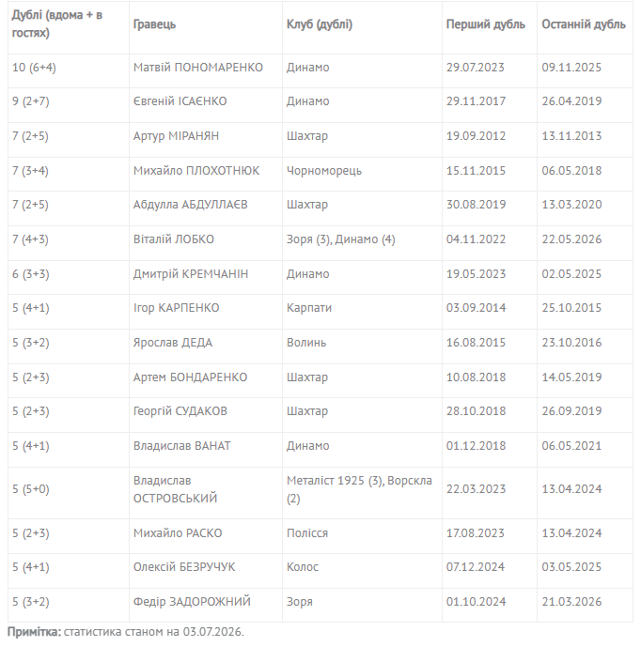Image resolution: width=641 pixels, height=647 pixels.
Task: Click the 'Гравець' column header
Action: [x=154, y=24]
